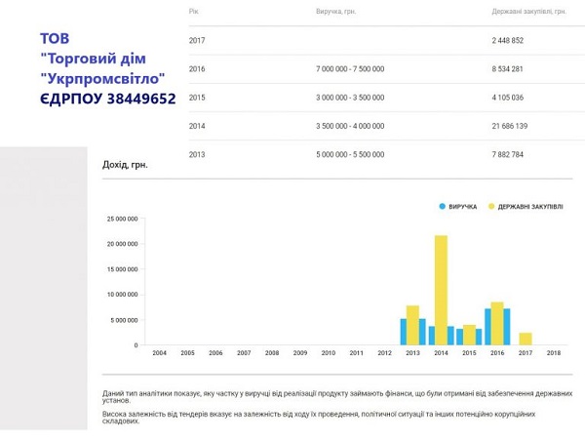This screenshot has width=585, height=442.
Task: Click the 20 000 000 y-axis label
Action: (x=123, y=244)
